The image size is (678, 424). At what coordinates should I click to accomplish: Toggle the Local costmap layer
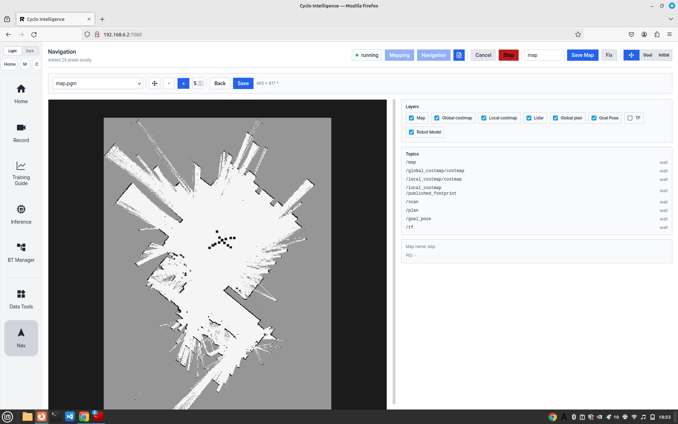click(499, 118)
